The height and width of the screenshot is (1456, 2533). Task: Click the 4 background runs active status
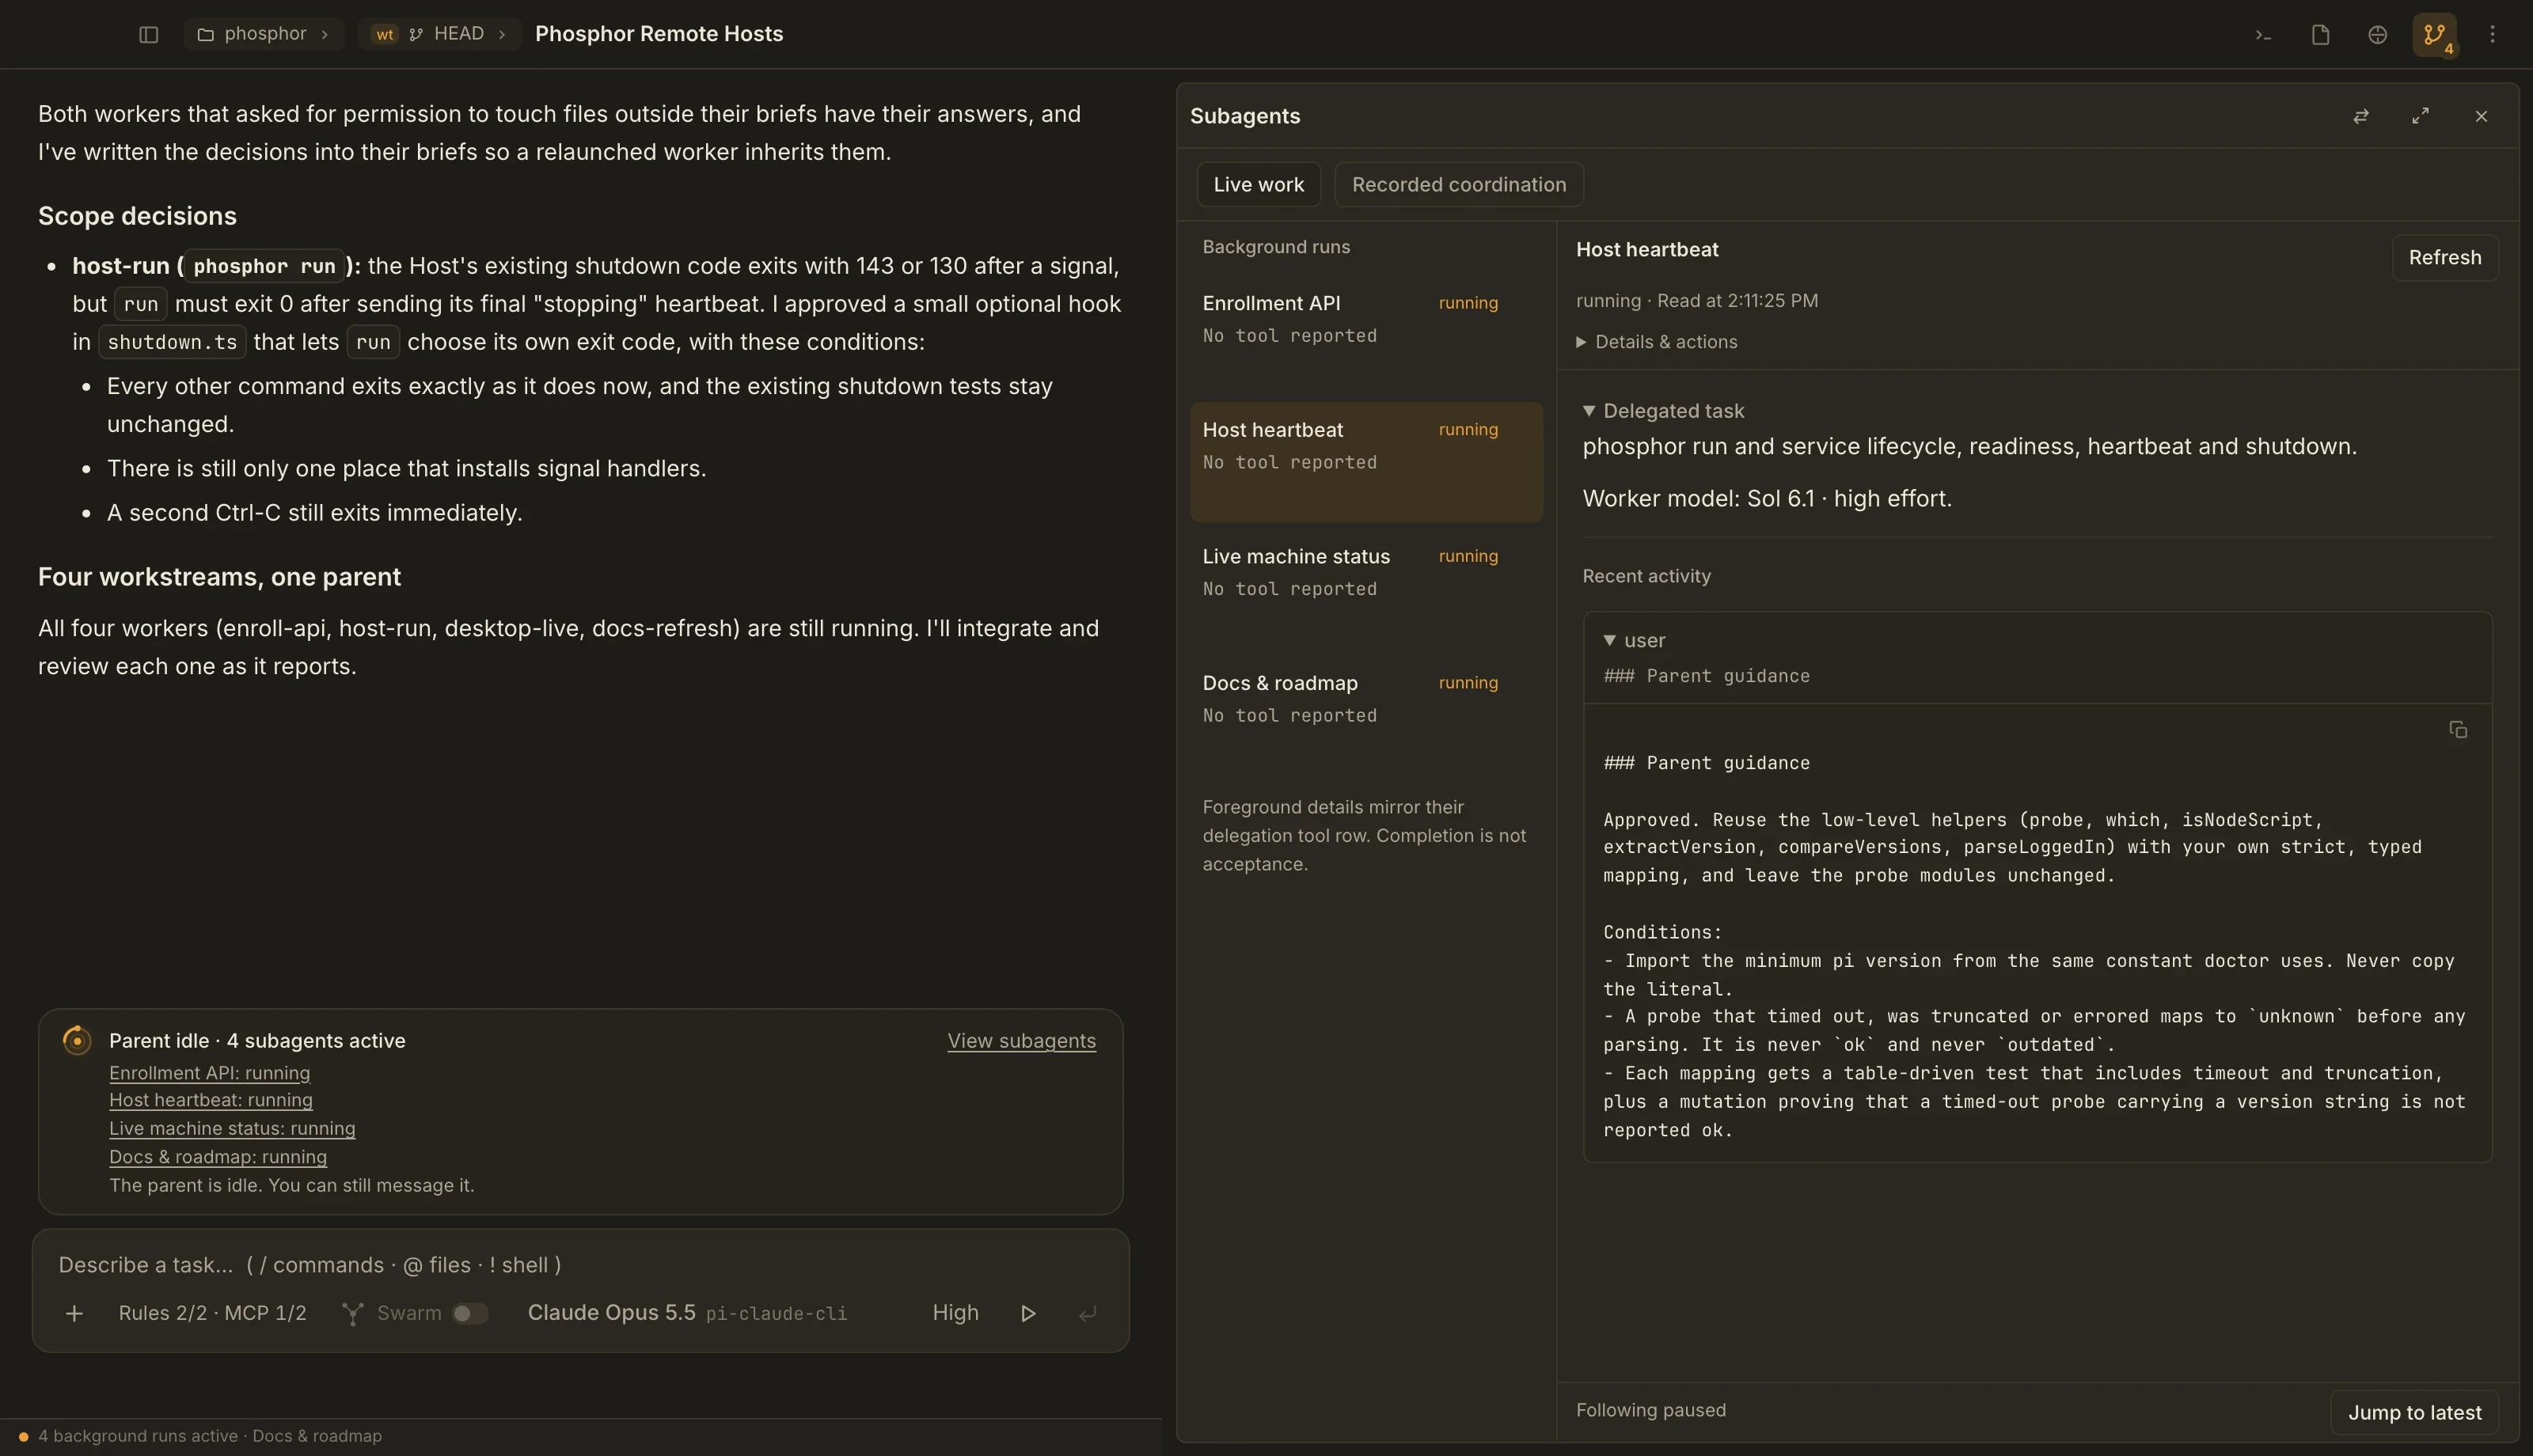pos(210,1436)
